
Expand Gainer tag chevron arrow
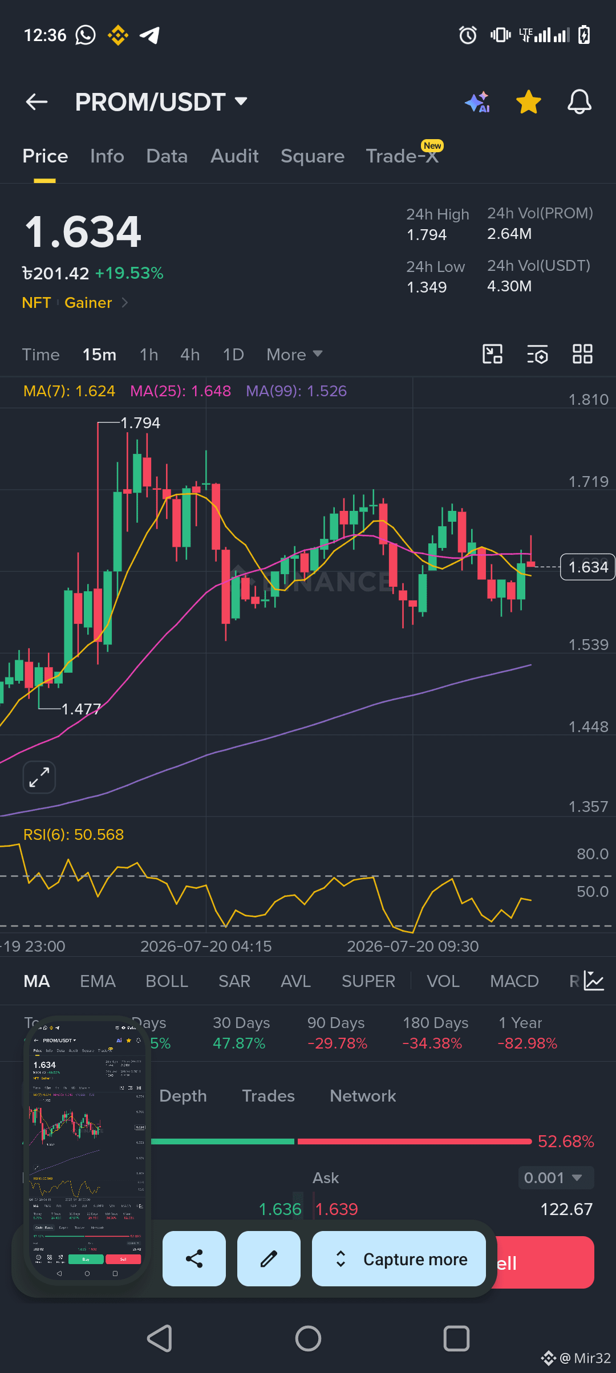[x=125, y=303]
